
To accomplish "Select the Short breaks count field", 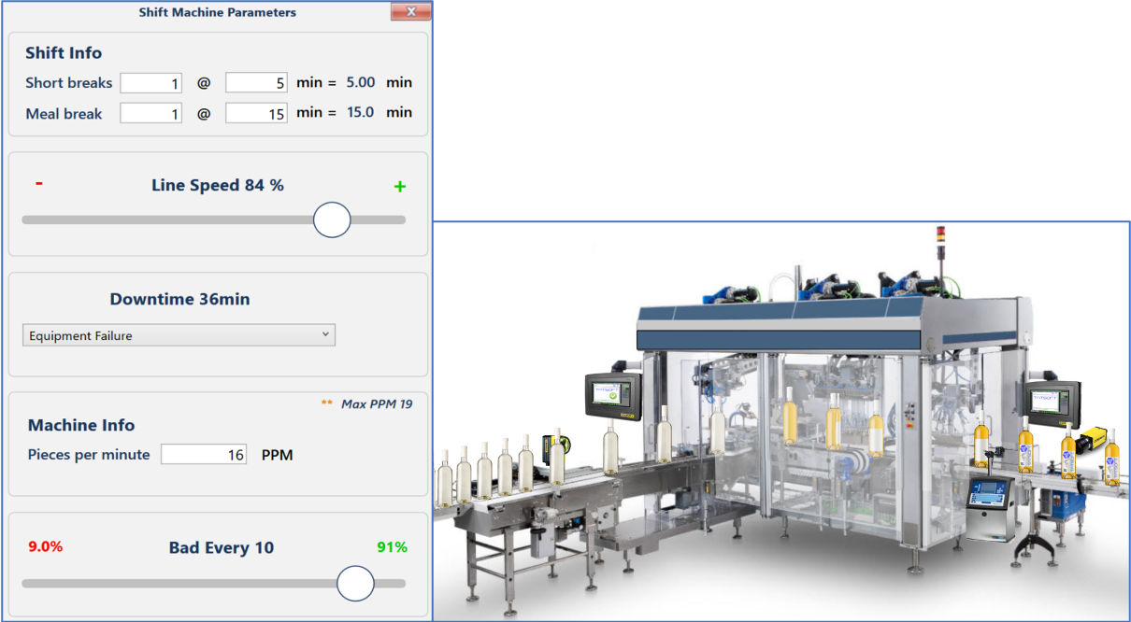I will [x=150, y=82].
